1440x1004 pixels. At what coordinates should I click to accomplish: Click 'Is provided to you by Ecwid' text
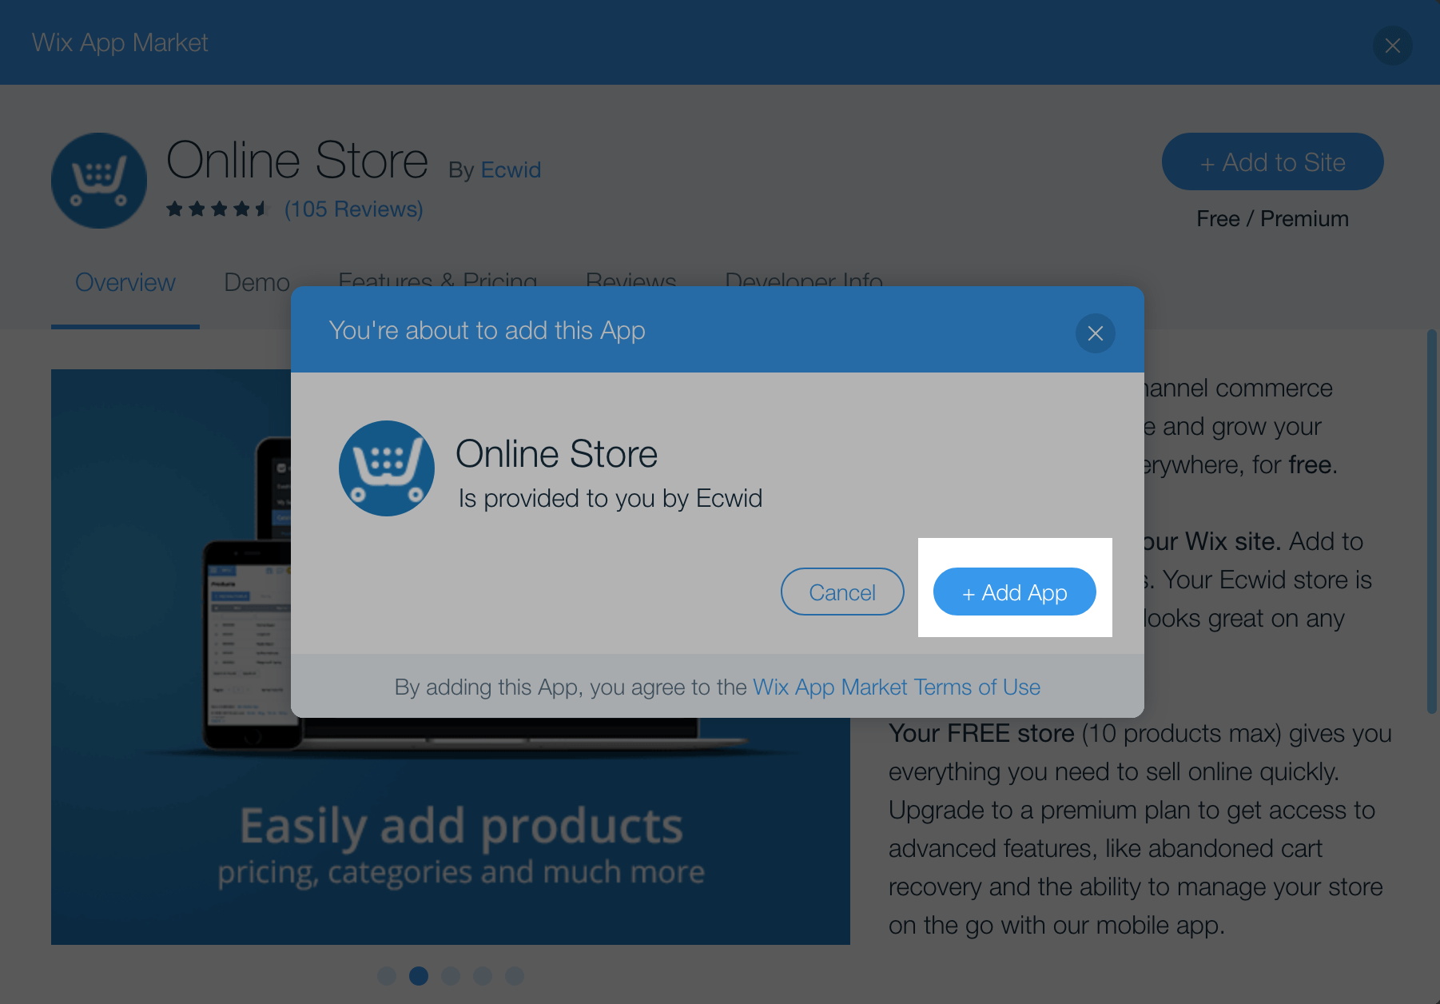point(611,499)
